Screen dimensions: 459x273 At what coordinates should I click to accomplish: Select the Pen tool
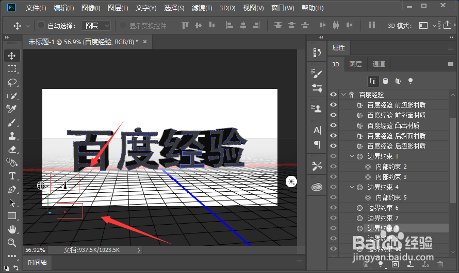pyautogui.click(x=12, y=189)
